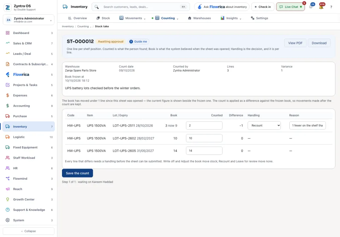Expand the Movements tab dropdown

[x=144, y=19]
